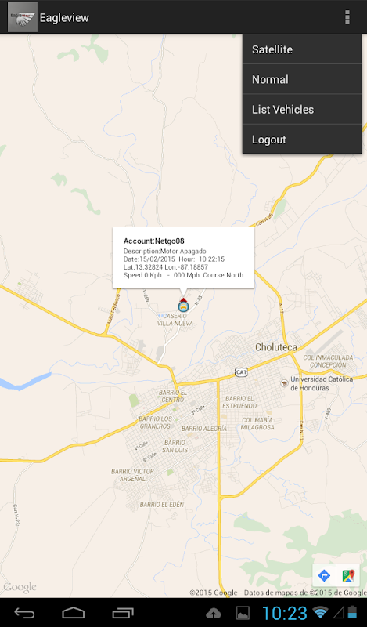Tap the Android home button

coord(74,613)
